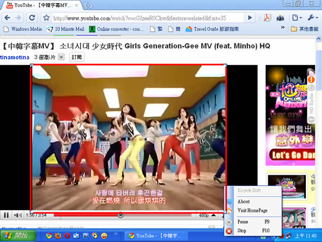322x242 pixels.
Task: Open the page menu dropdown
Action: click(x=296, y=18)
